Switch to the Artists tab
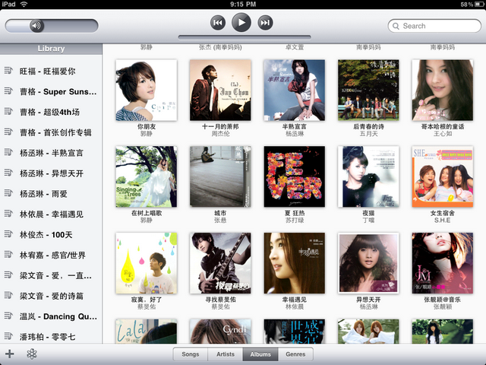The image size is (486, 365). pos(226,354)
